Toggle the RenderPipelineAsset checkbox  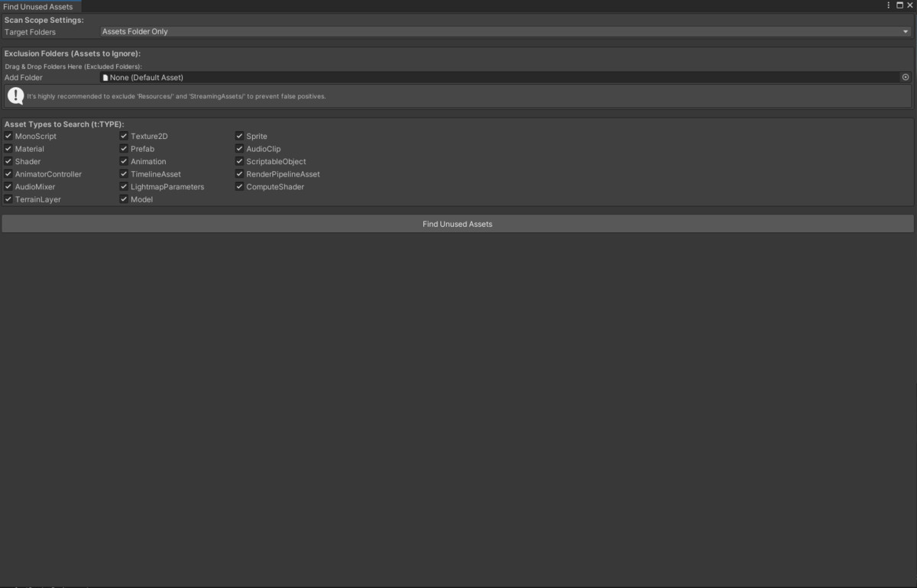pyautogui.click(x=239, y=173)
